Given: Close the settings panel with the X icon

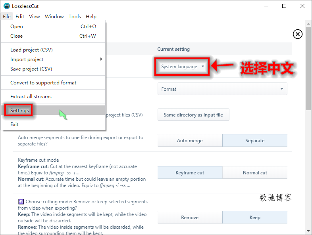Looking at the screenshot, I should click(x=297, y=34).
